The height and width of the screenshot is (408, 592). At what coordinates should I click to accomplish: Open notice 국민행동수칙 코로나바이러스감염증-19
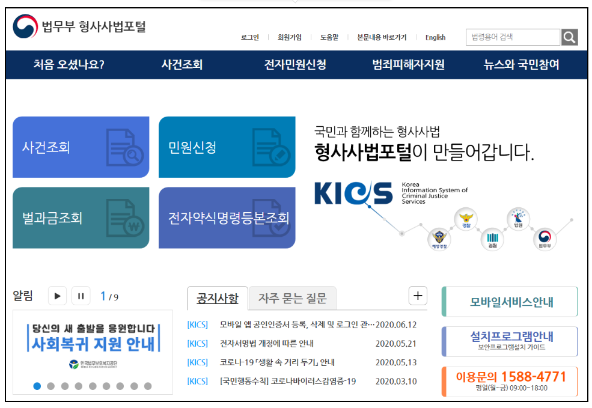click(288, 381)
